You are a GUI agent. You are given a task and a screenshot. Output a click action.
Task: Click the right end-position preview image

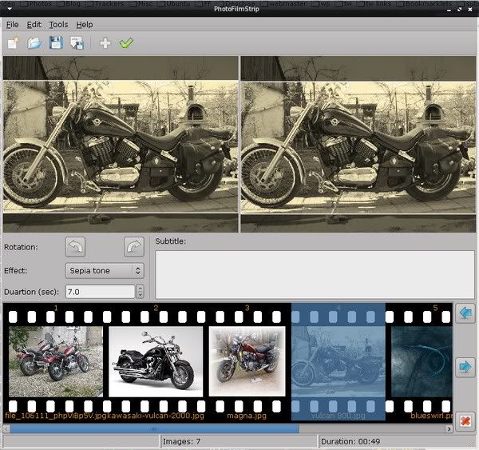pos(358,144)
